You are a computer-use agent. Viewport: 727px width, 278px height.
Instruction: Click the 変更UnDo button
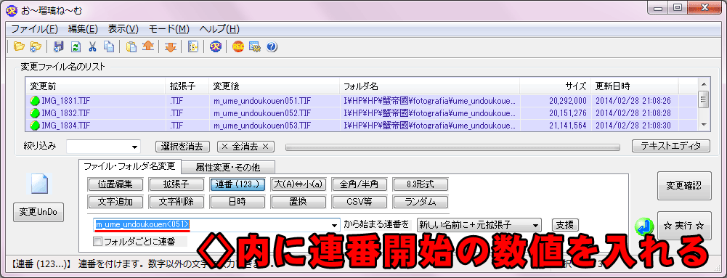click(39, 212)
